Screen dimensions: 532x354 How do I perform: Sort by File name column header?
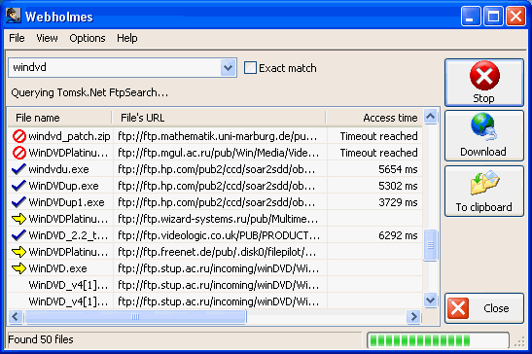point(59,118)
